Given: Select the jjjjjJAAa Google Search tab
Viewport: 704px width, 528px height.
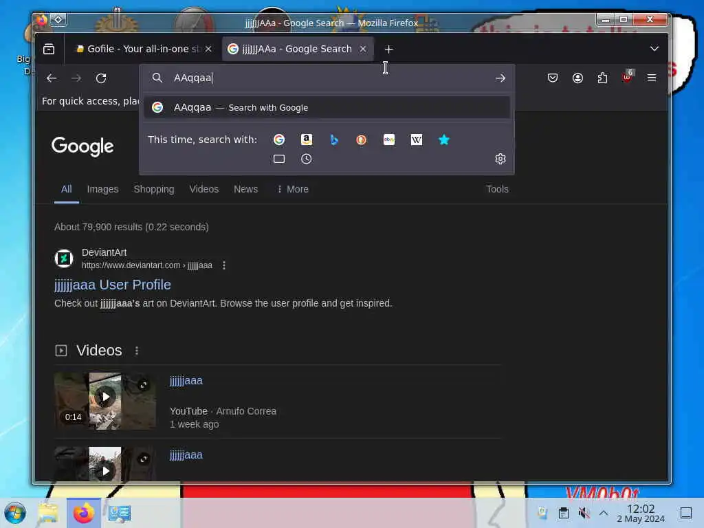Looking at the screenshot, I should tap(297, 49).
